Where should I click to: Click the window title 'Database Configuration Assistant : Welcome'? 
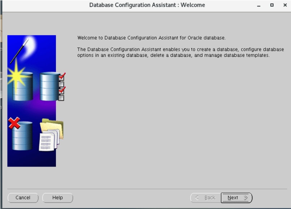coord(147,5)
